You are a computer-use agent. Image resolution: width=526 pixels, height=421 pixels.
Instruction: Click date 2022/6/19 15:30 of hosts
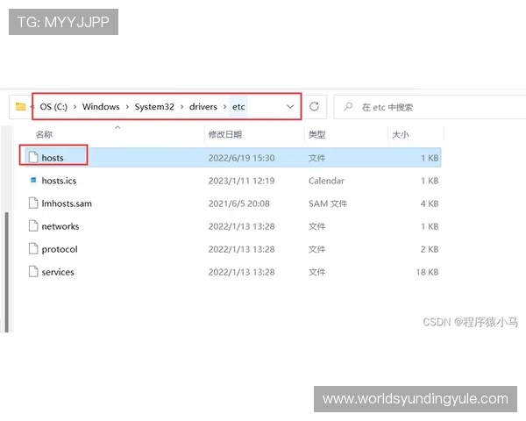242,158
